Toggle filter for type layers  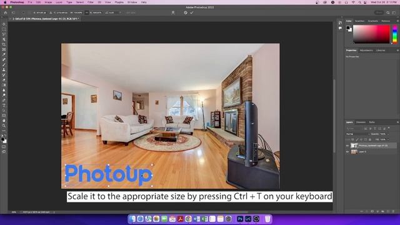pyautogui.click(x=375, y=129)
